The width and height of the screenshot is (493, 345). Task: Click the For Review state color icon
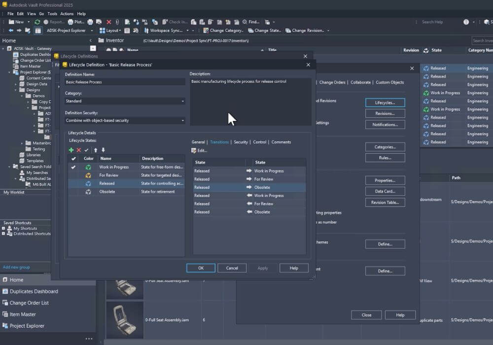pyautogui.click(x=88, y=175)
